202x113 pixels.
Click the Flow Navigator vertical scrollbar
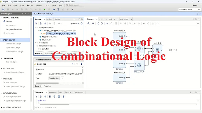point(31,60)
